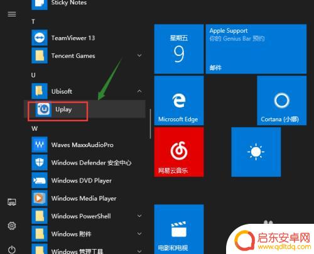Click the Sticky Notes app icon
The height and width of the screenshot is (254, 314).
coord(40,4)
